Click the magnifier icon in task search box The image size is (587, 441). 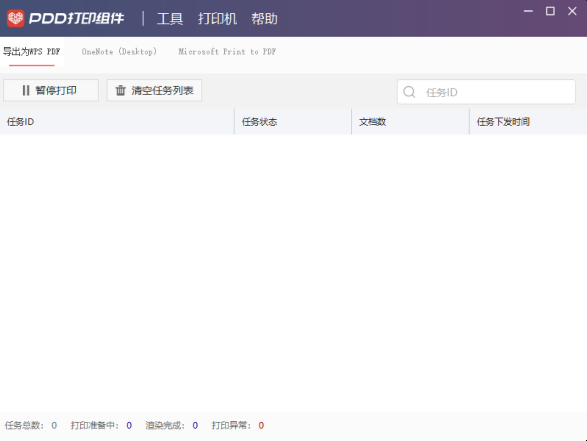(x=409, y=92)
